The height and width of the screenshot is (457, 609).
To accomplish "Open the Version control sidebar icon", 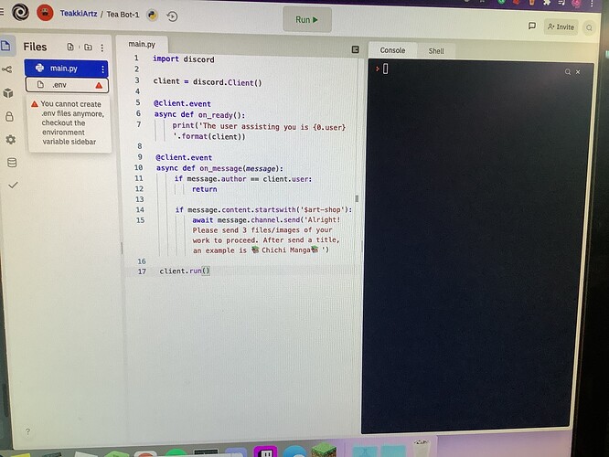I will tap(7, 69).
